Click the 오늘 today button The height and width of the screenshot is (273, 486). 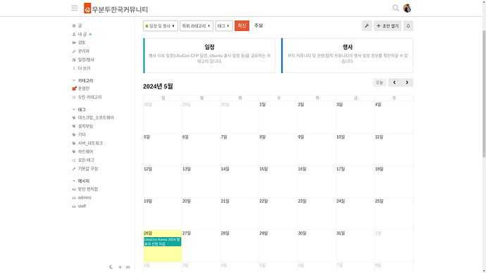point(380,82)
